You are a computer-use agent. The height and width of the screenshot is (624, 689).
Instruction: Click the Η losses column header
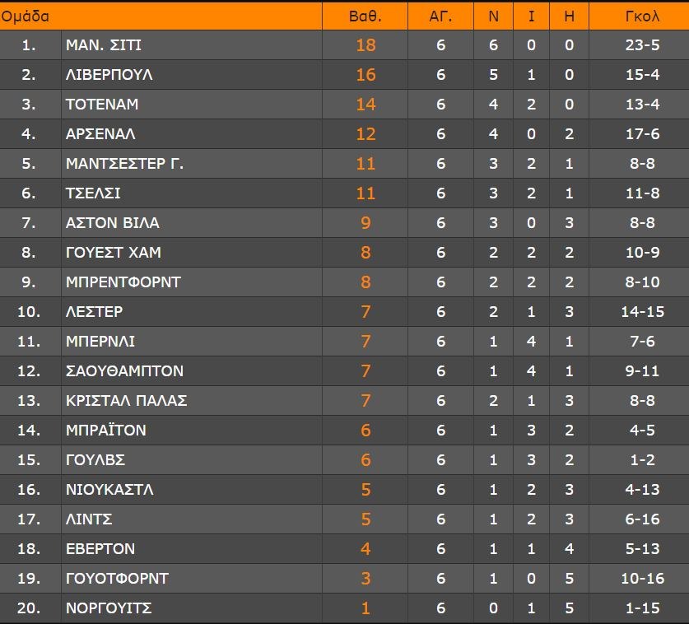(570, 16)
